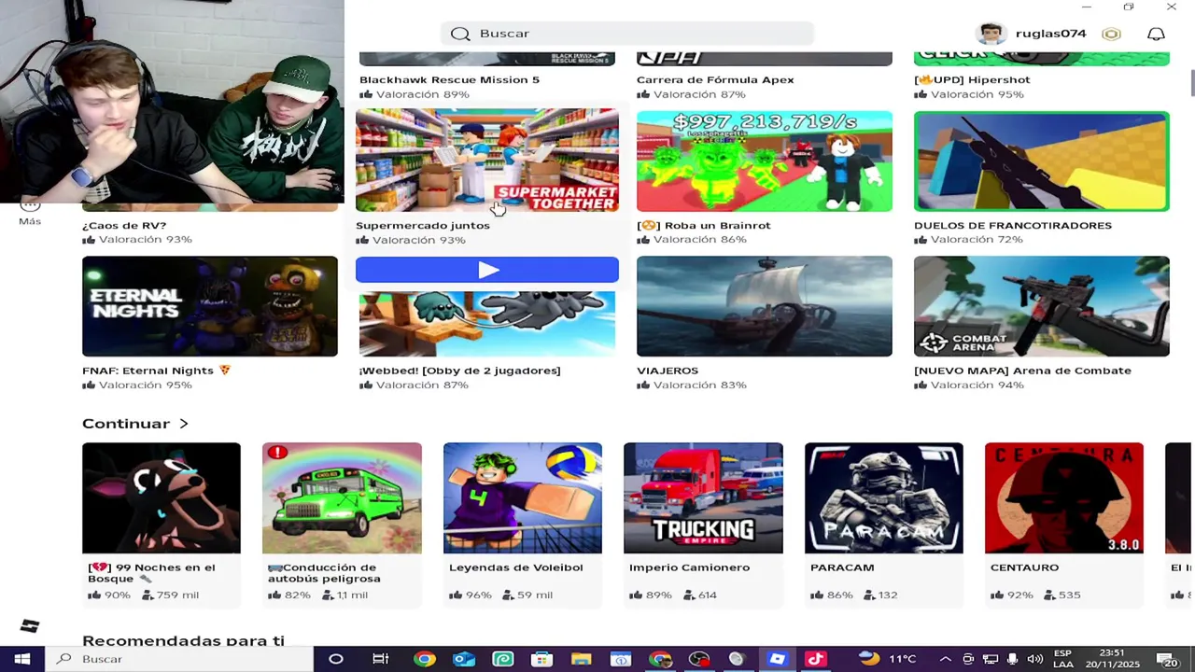
Task: Open the ESP LAA language indicator
Action: point(1062,659)
